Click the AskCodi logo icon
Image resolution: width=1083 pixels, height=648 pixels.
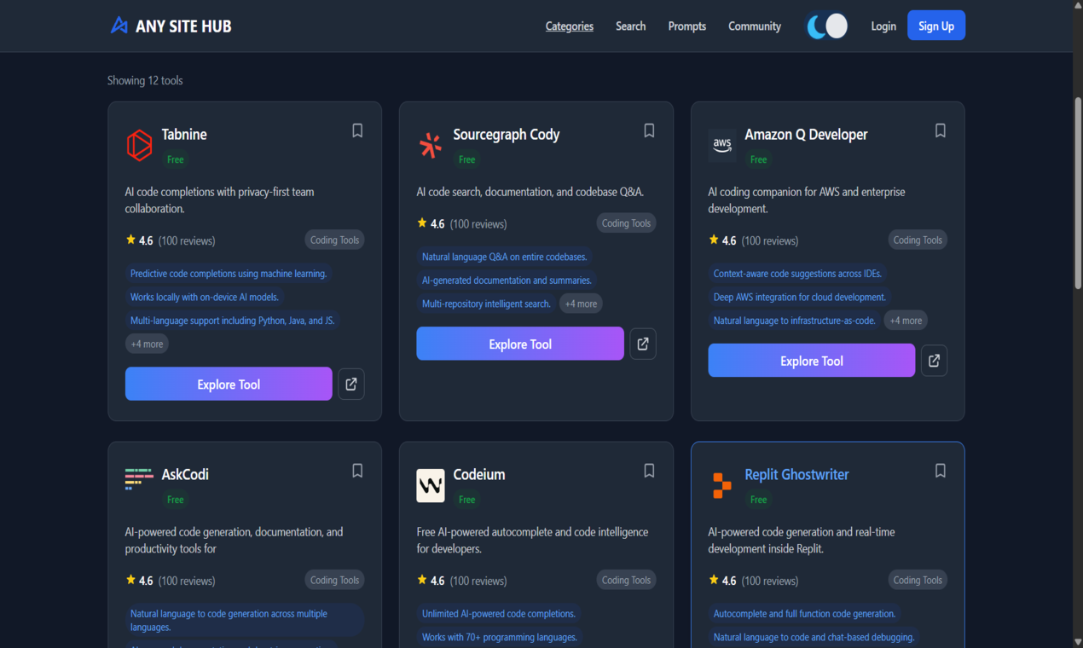pos(138,478)
